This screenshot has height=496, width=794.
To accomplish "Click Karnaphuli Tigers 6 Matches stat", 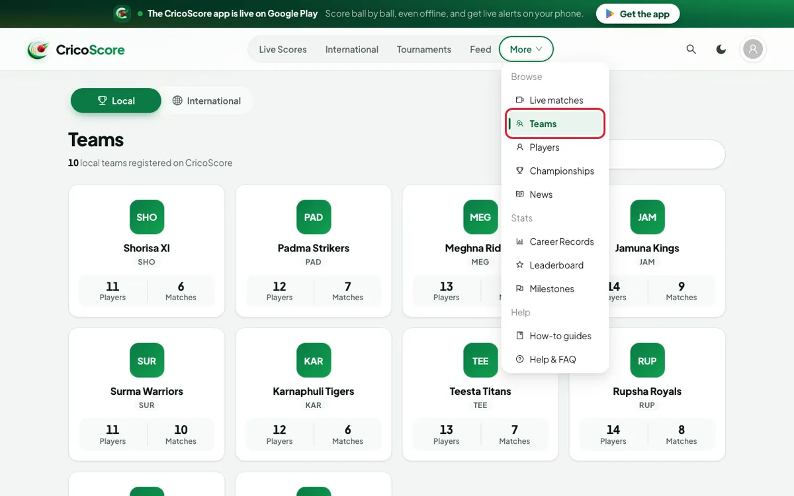I will point(347,434).
